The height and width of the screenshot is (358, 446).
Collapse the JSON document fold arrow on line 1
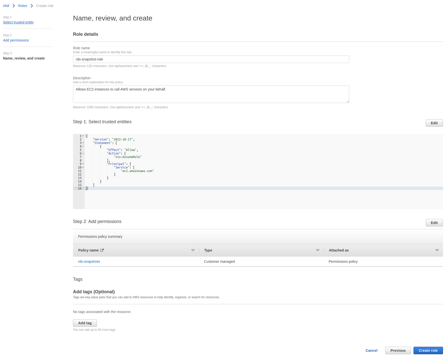[83, 136]
